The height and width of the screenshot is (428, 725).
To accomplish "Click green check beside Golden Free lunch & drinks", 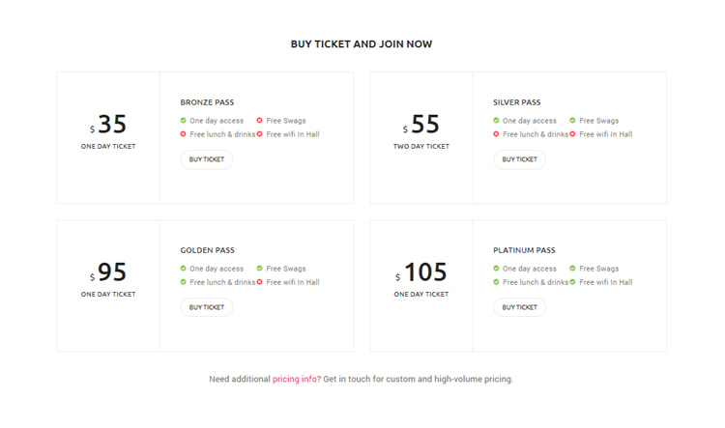I will click(183, 282).
